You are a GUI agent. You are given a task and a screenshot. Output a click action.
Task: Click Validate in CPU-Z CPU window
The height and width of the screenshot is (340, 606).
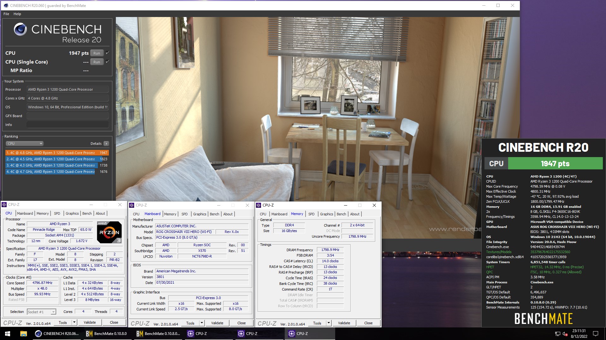90,322
